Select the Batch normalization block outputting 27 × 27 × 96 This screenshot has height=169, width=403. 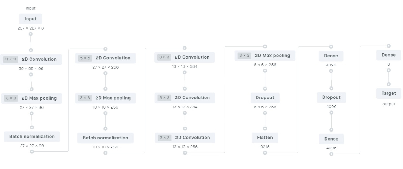(x=32, y=136)
